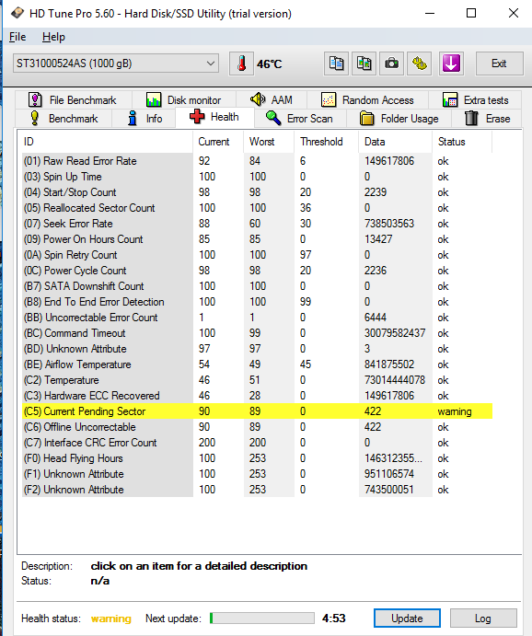Screen dimensions: 532x636
Task: Click the orange warning Health status text
Action: point(111,619)
